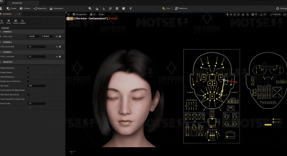This screenshot has width=287, height=156.
Task: Open the Tweens tool
Action: point(16,22)
